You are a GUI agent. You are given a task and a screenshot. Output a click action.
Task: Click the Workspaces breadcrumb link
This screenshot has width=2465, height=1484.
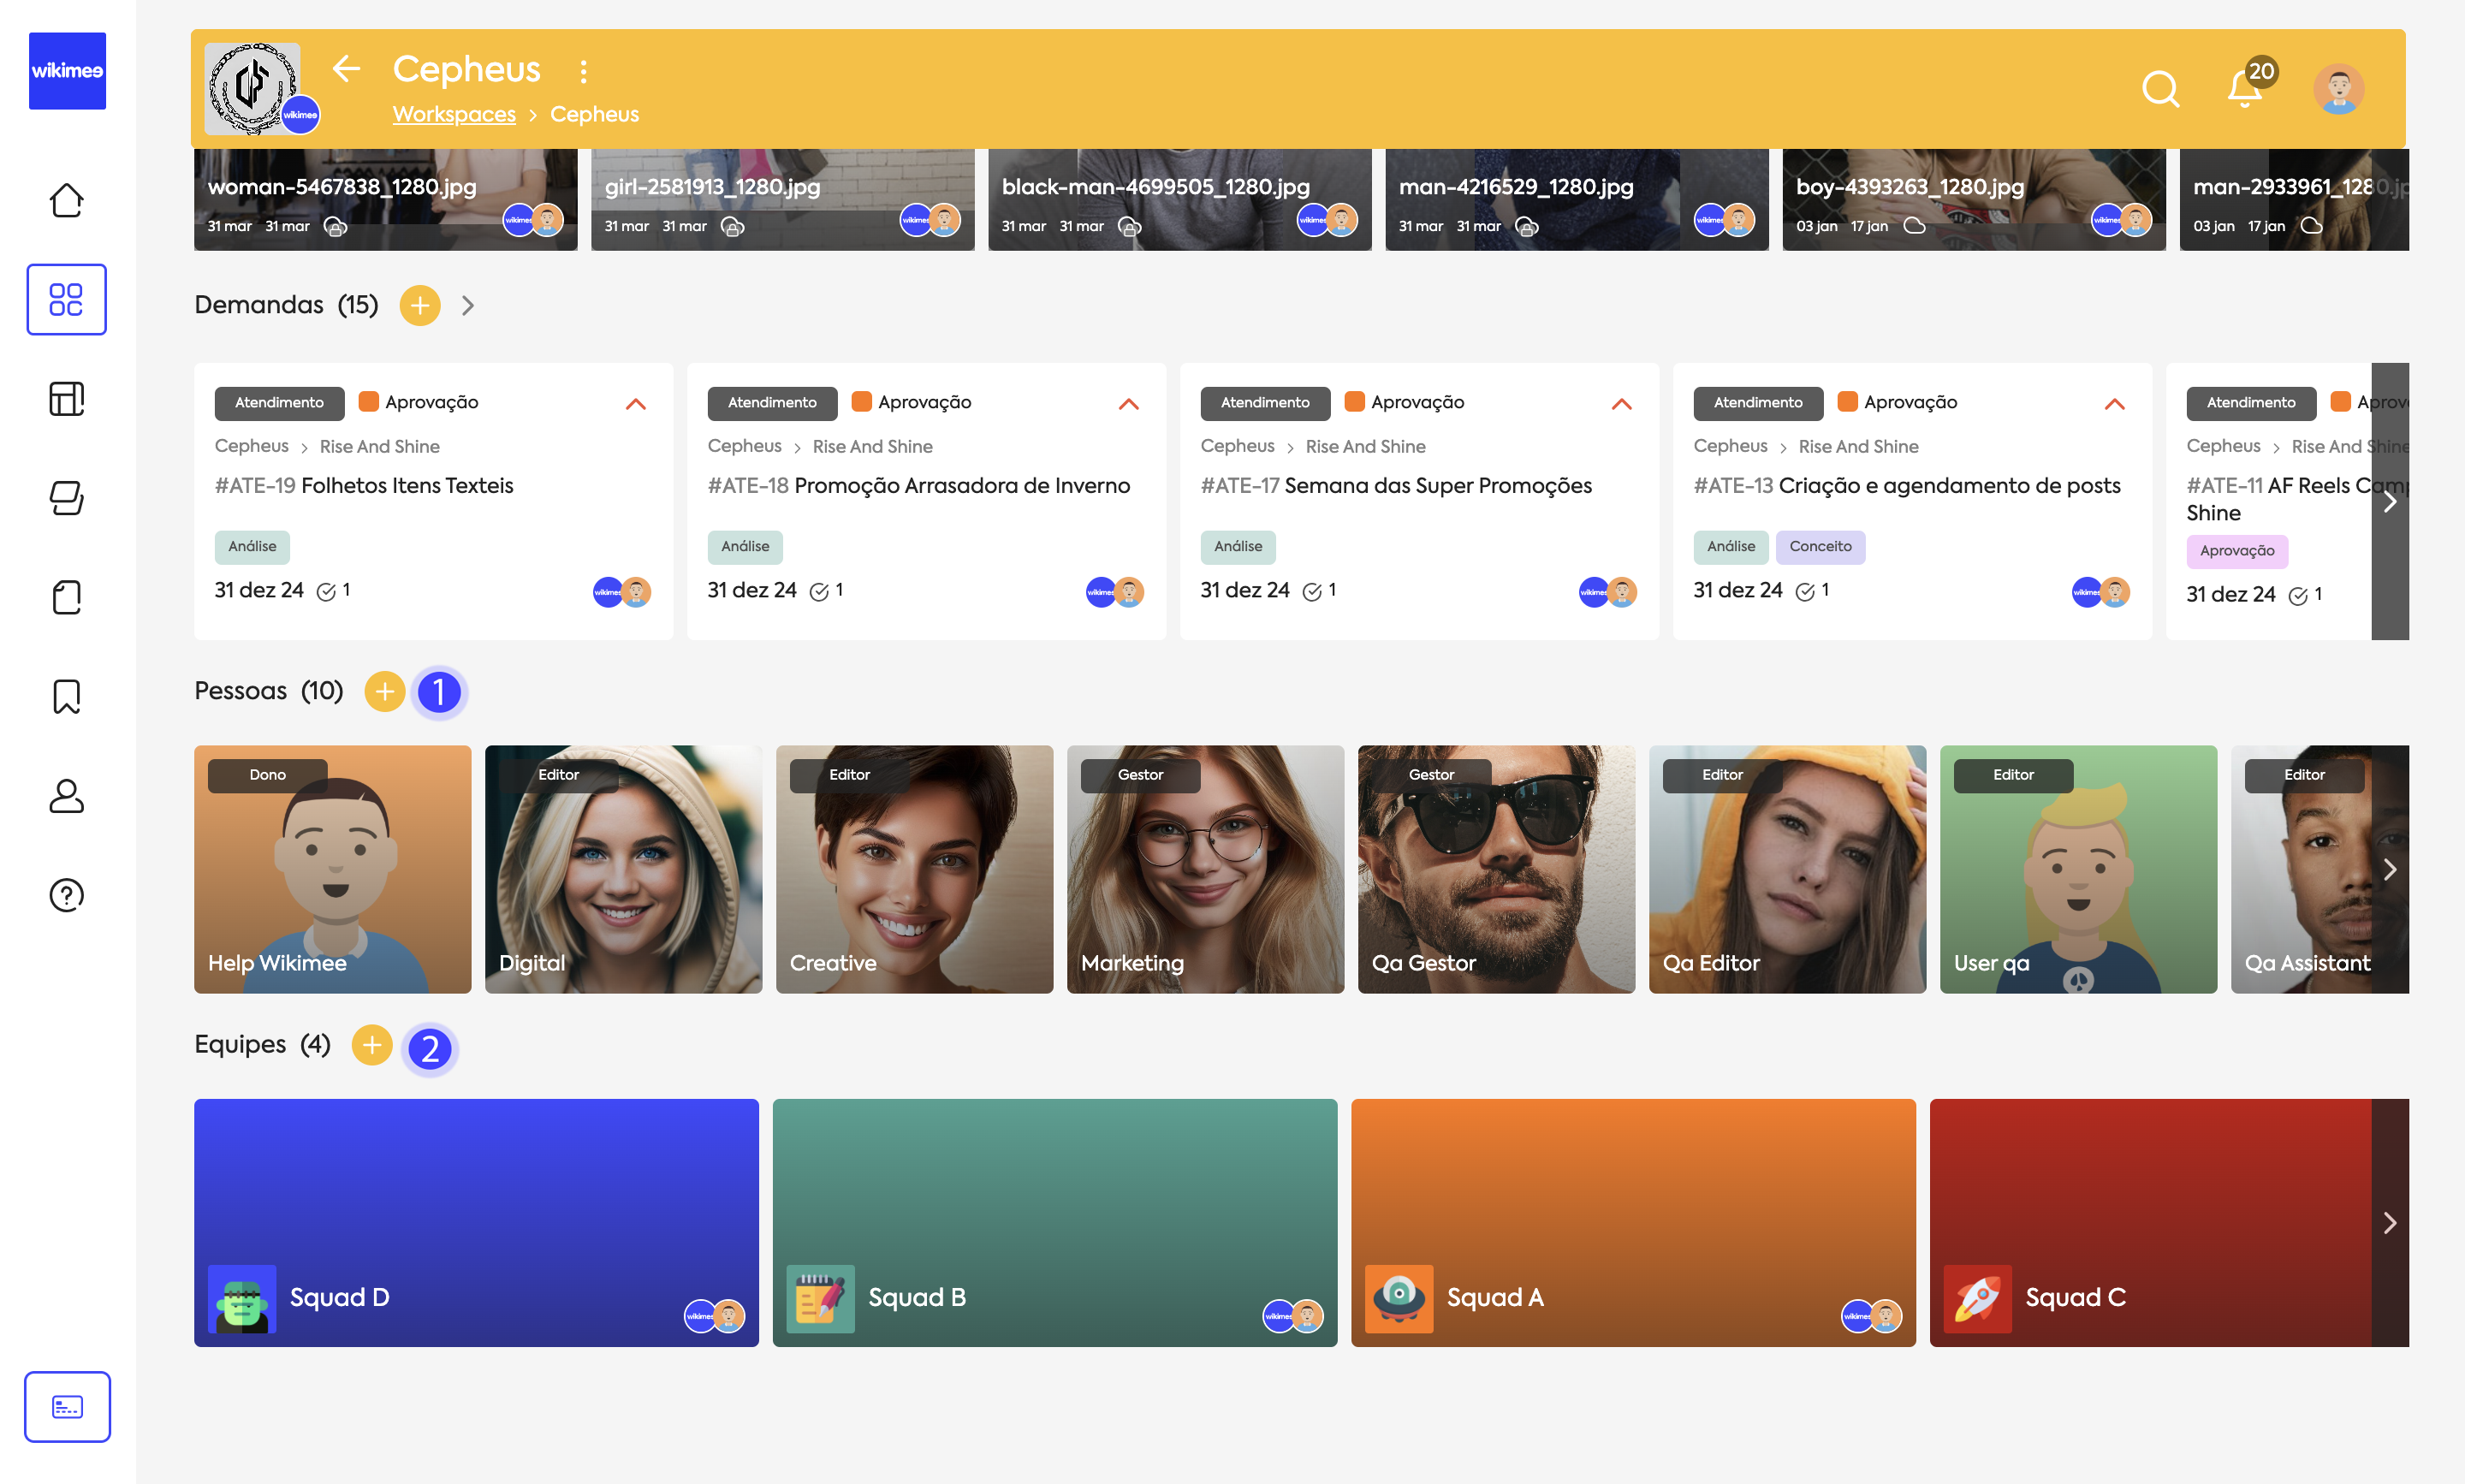coord(454,114)
